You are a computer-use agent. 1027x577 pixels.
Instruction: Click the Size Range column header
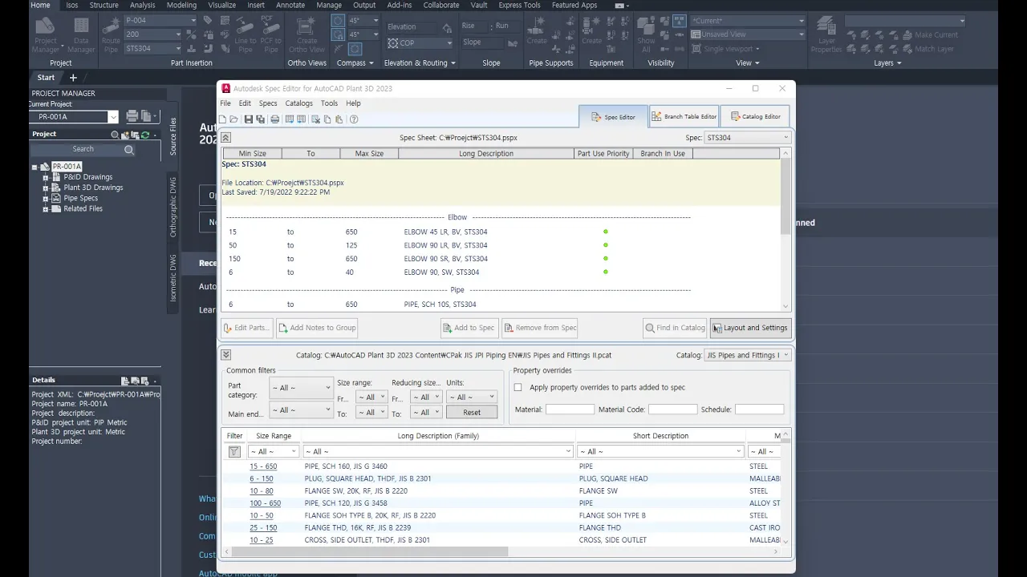[274, 436]
